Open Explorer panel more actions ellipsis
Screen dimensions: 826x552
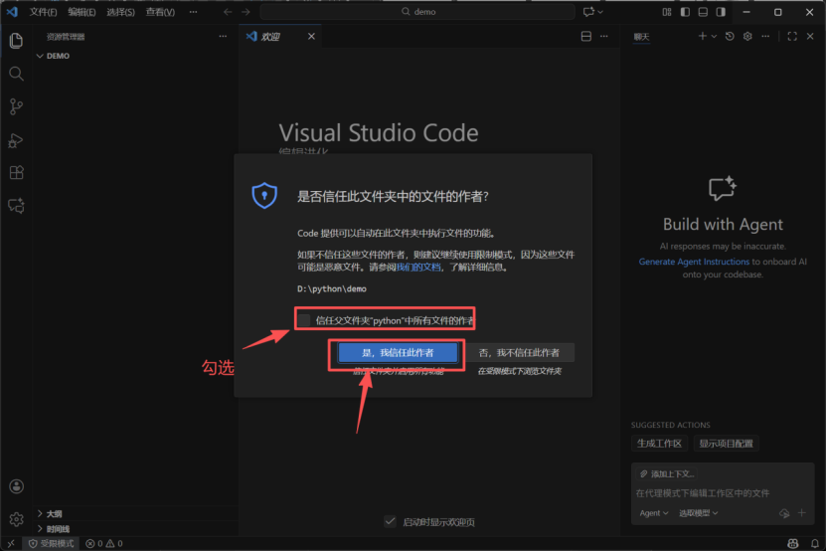pos(223,37)
